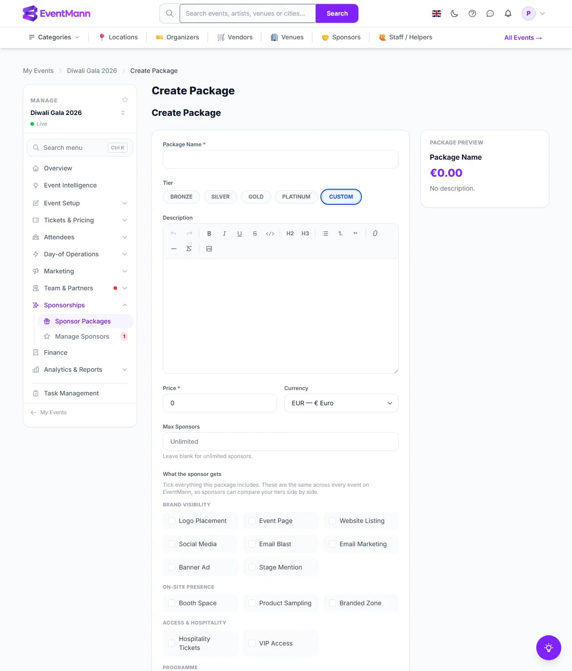Open the lightbulb assistant button

coord(549,648)
